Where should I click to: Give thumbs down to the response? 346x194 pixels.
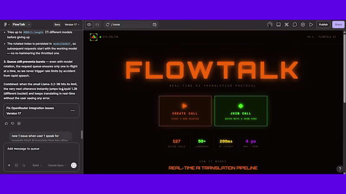pos(13,123)
